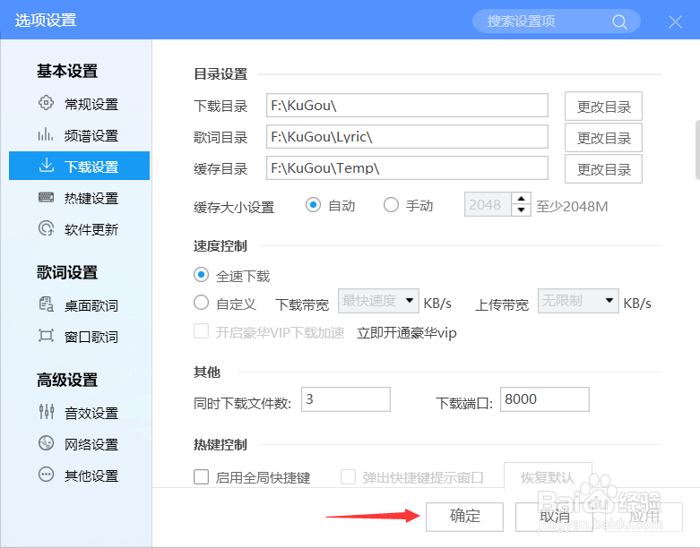Select 自定义 speed radio option

click(x=201, y=303)
